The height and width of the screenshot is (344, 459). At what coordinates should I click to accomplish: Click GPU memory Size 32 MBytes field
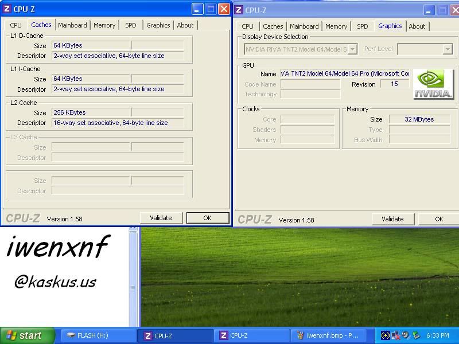[419, 119]
